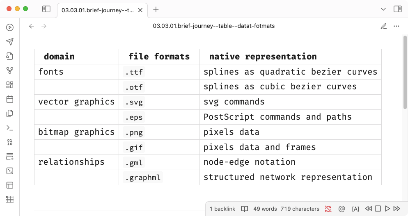
Task: Open a new tab with the plus button
Action: (156, 9)
